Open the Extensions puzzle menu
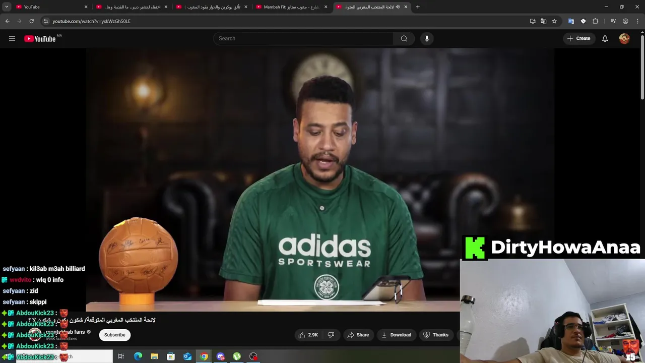 [595, 21]
